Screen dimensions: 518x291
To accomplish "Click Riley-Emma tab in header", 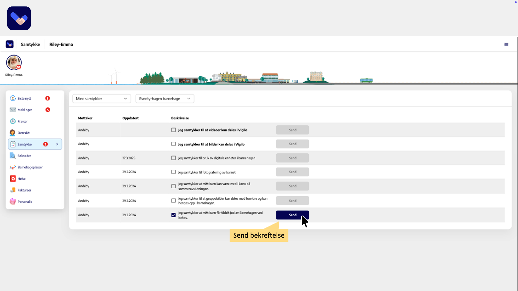I will point(61,44).
